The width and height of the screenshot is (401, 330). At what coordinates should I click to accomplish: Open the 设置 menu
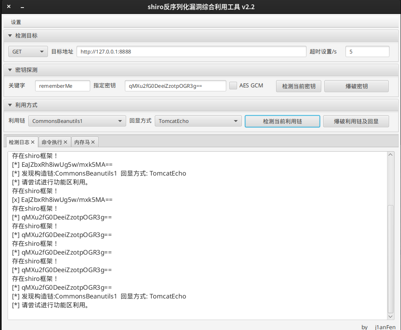(16, 22)
